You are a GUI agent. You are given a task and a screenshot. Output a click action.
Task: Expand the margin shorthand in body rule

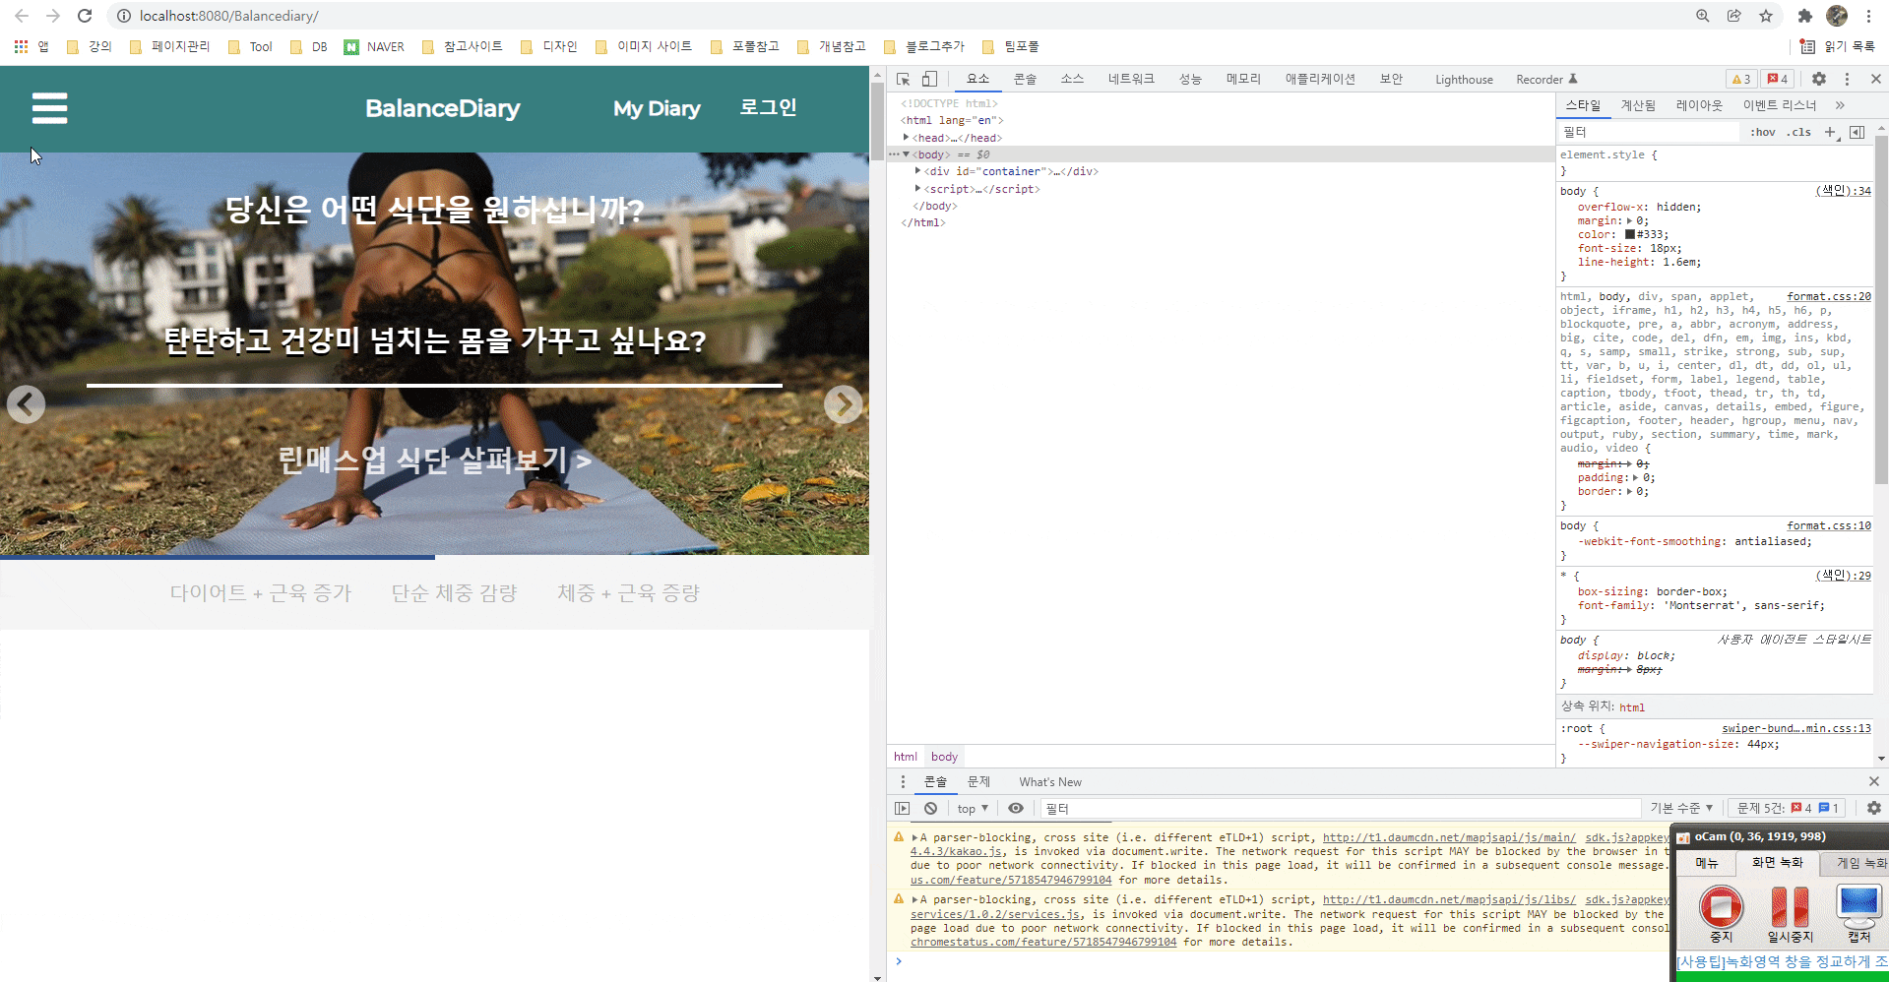1629,221
